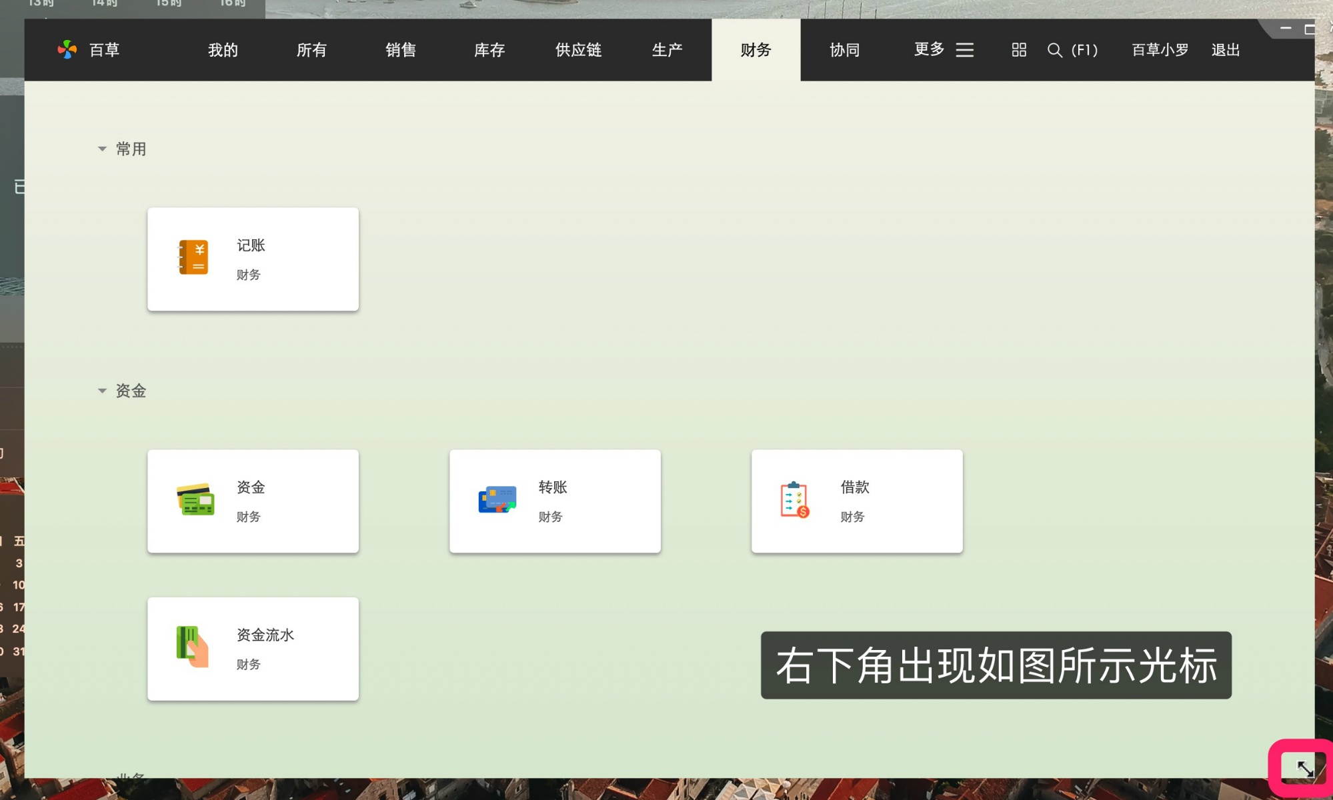Open the 记账 notebook icon
Image resolution: width=1333 pixels, height=800 pixels.
click(x=193, y=257)
